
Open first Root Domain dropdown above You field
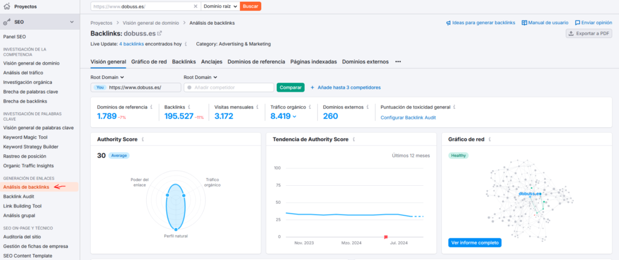coord(108,78)
